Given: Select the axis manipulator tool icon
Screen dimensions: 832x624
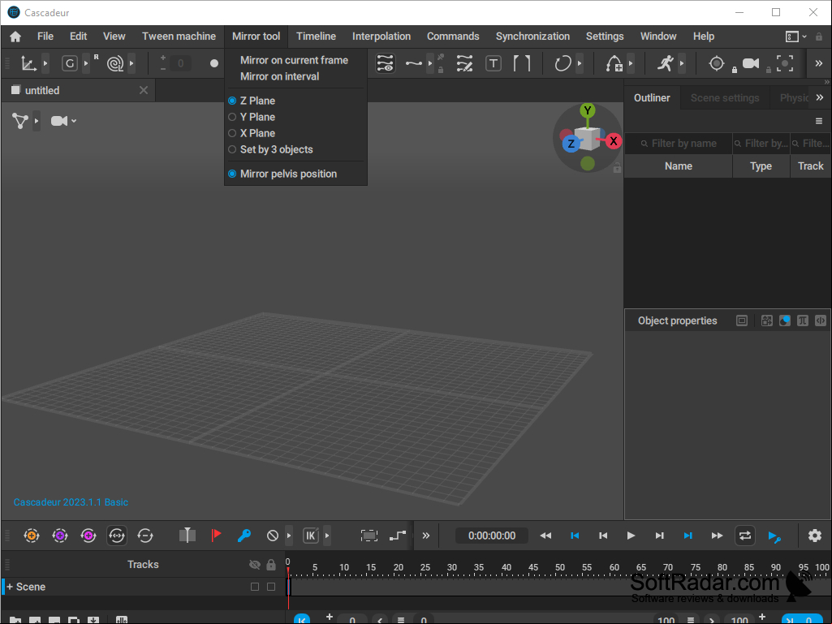Looking at the screenshot, I should coord(28,63).
